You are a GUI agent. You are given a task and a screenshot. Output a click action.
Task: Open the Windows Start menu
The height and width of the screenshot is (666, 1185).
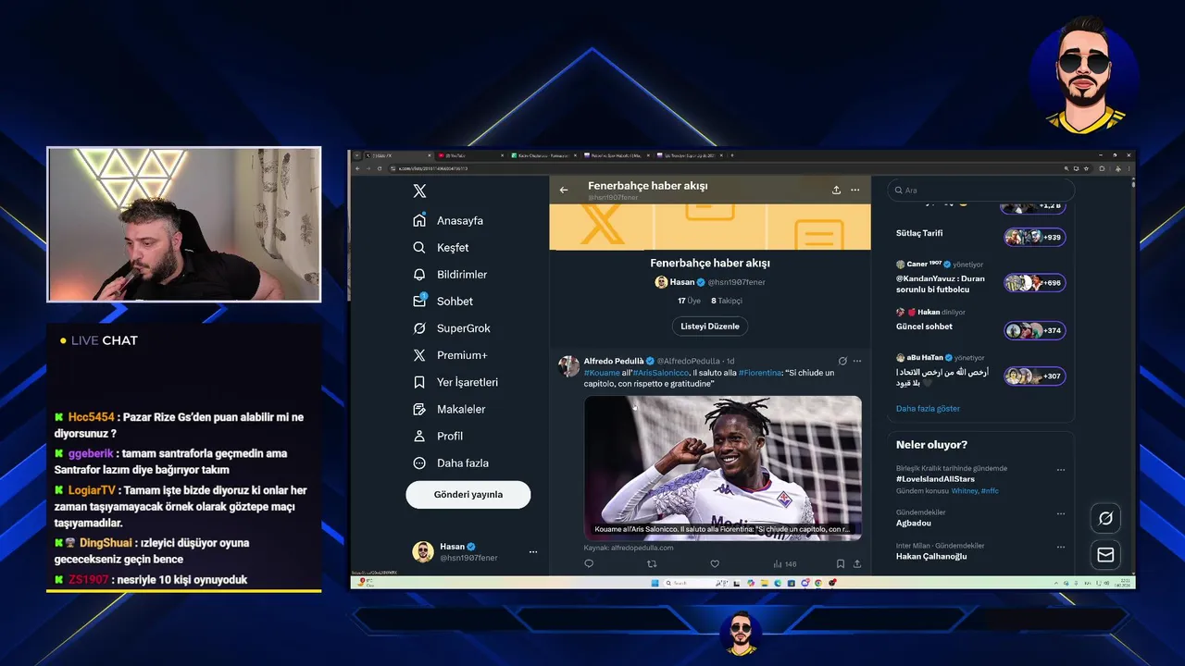coord(654,583)
